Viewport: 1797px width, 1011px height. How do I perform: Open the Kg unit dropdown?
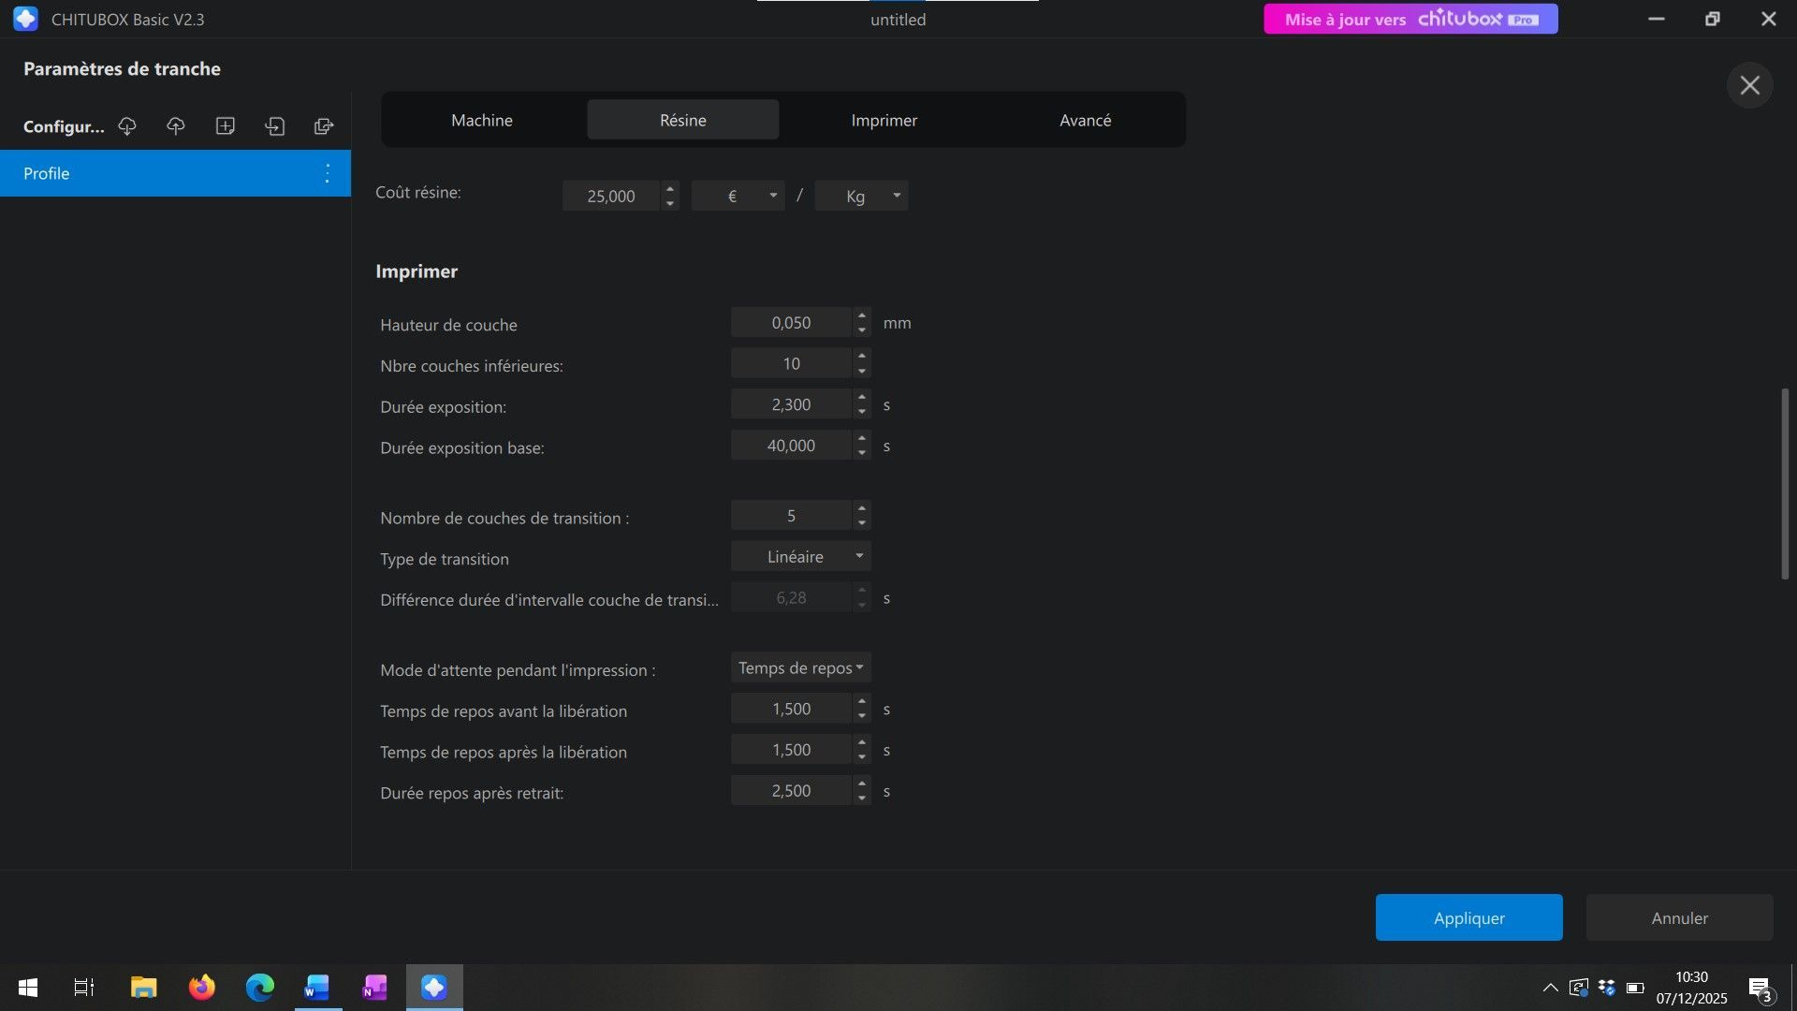(861, 196)
